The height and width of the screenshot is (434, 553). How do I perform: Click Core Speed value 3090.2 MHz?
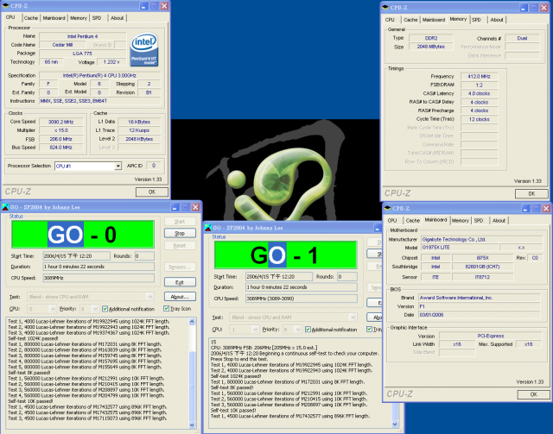[61, 122]
